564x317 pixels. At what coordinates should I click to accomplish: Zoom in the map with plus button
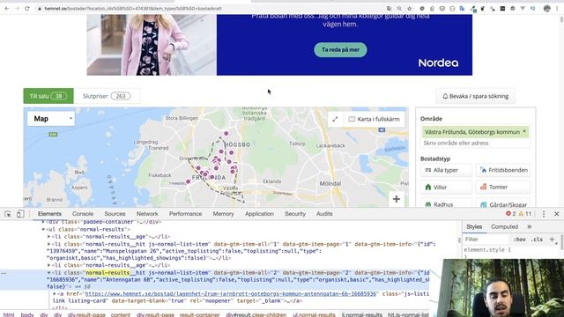click(x=396, y=199)
